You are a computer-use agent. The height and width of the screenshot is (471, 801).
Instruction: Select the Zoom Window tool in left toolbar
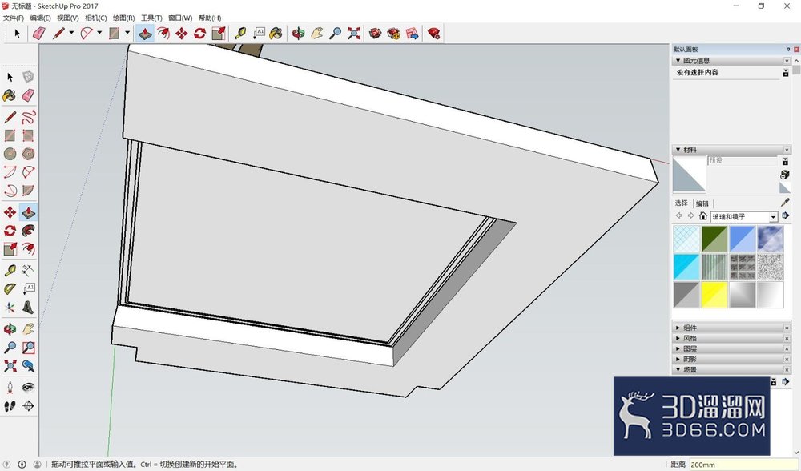point(29,348)
